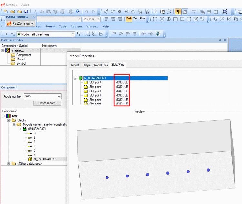Switch to the Model Pins tab
242x204 pixels.
coord(101,65)
